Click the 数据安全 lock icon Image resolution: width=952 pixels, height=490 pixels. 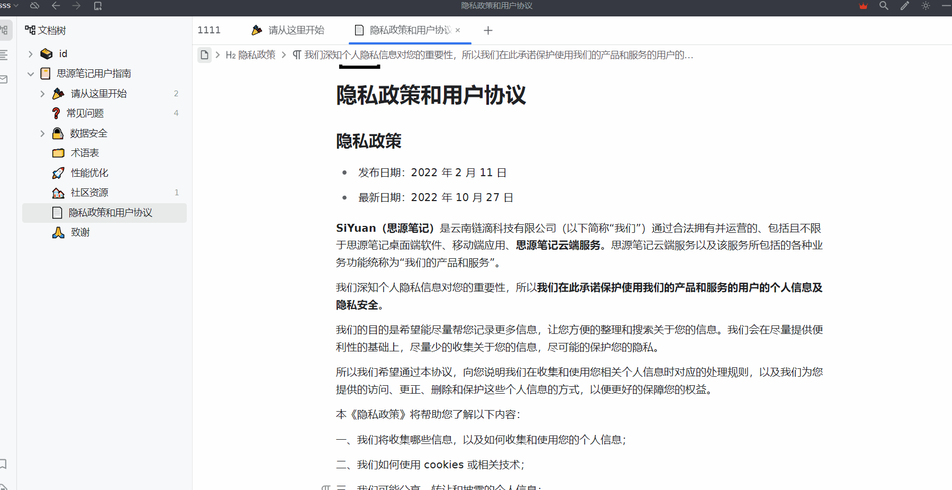[58, 133]
